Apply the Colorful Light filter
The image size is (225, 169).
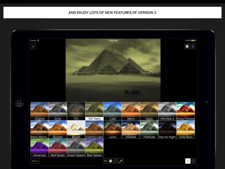point(94,129)
